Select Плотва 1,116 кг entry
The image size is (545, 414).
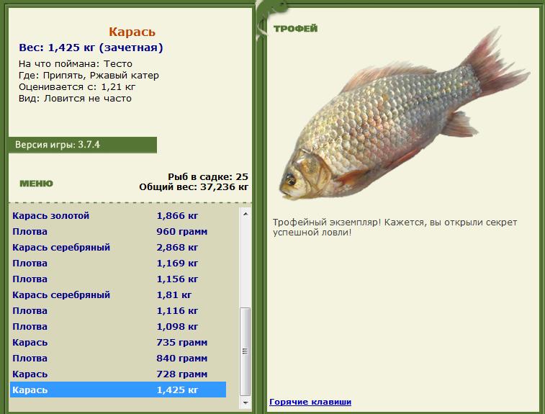pos(118,310)
